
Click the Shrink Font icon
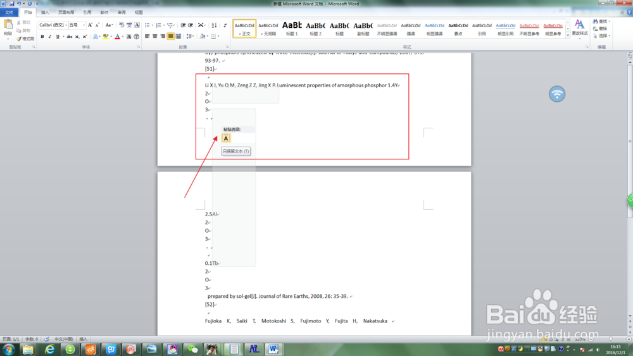(97, 25)
